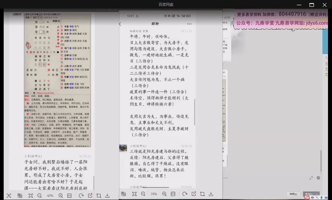Click zoom-in magnifier in left image viewer
Viewport: 332px width, 200px height.
[61, 195]
